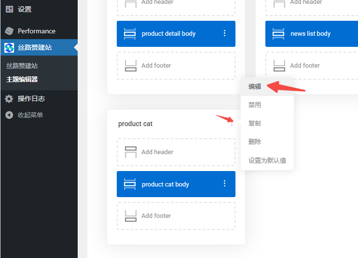Add footer to product cat template
This screenshot has height=258, width=358.
point(176,216)
